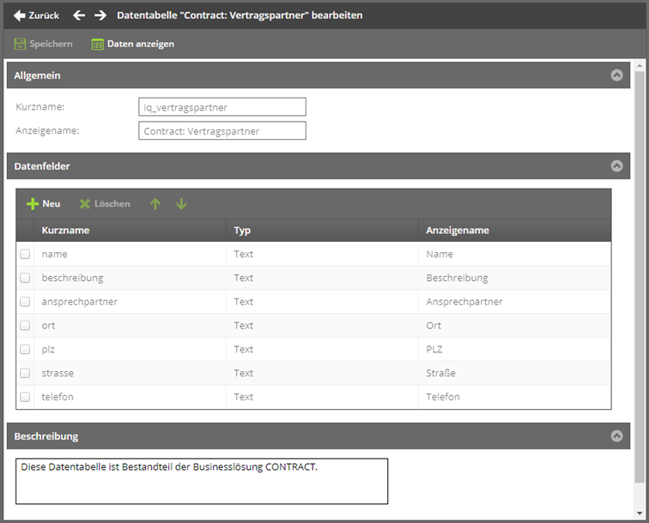Go to previous record with left arrow
Screen dimensions: 649x523
tap(79, 15)
